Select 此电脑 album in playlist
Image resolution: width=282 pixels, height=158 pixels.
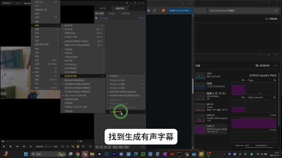111,14
